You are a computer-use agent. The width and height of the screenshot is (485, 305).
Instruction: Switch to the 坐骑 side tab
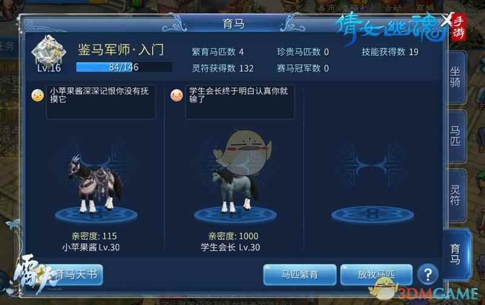[x=455, y=77]
